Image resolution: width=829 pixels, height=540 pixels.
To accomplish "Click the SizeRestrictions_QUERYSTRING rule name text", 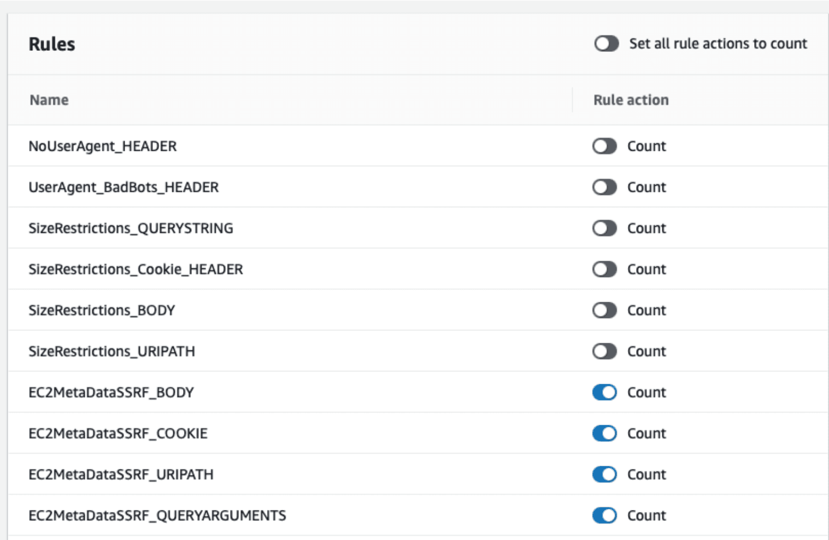I will point(131,228).
